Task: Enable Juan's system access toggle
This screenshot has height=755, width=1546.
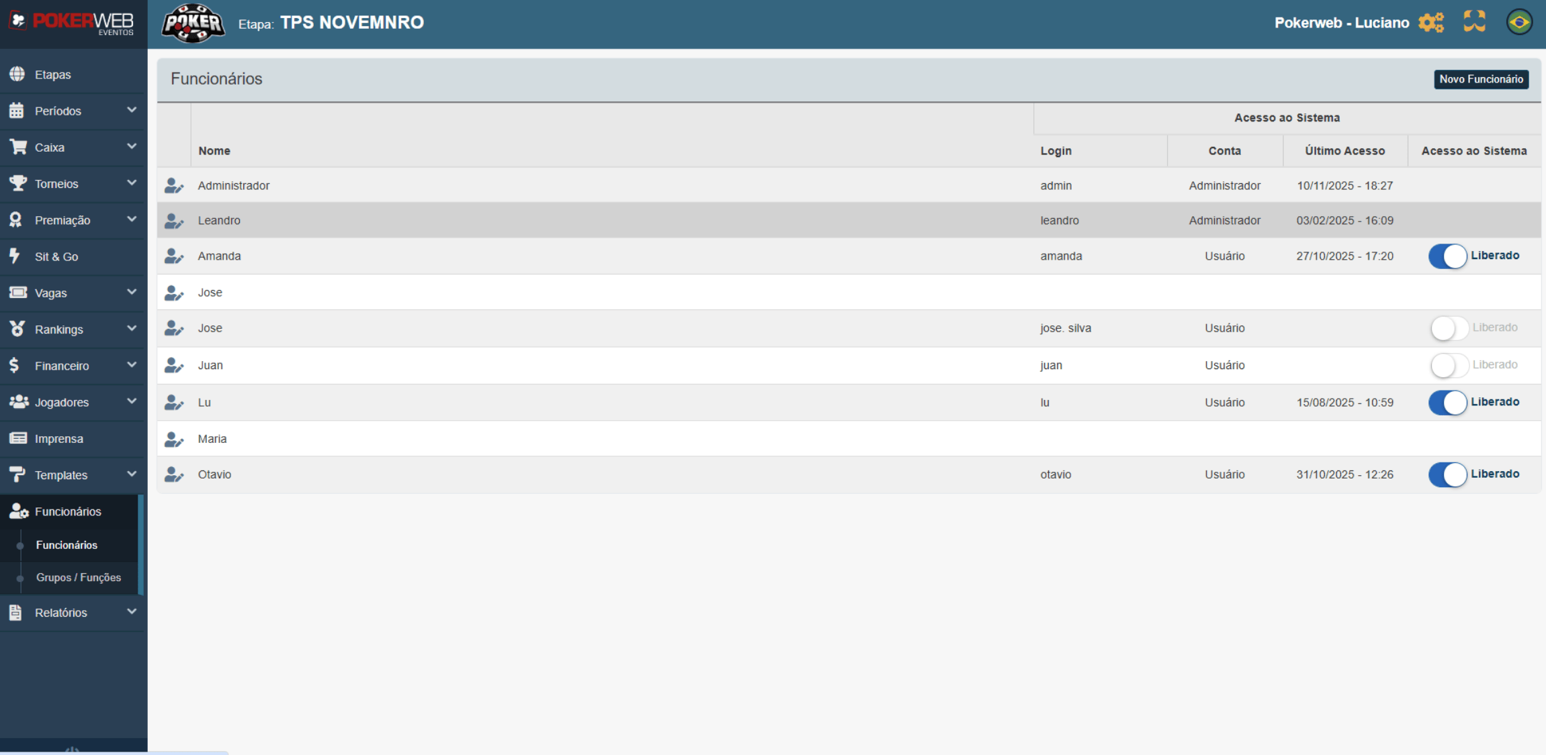Action: [x=1449, y=365]
